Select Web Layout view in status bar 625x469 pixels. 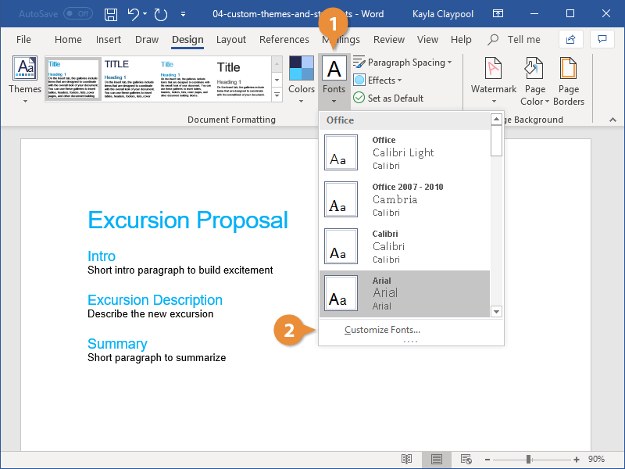[x=466, y=459]
